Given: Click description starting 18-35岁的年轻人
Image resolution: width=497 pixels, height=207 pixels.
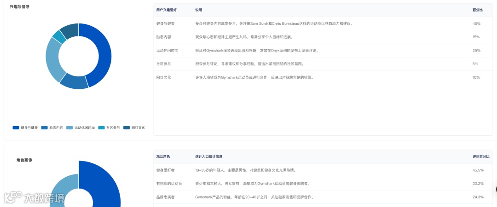Looking at the screenshot, I should [x=246, y=170].
